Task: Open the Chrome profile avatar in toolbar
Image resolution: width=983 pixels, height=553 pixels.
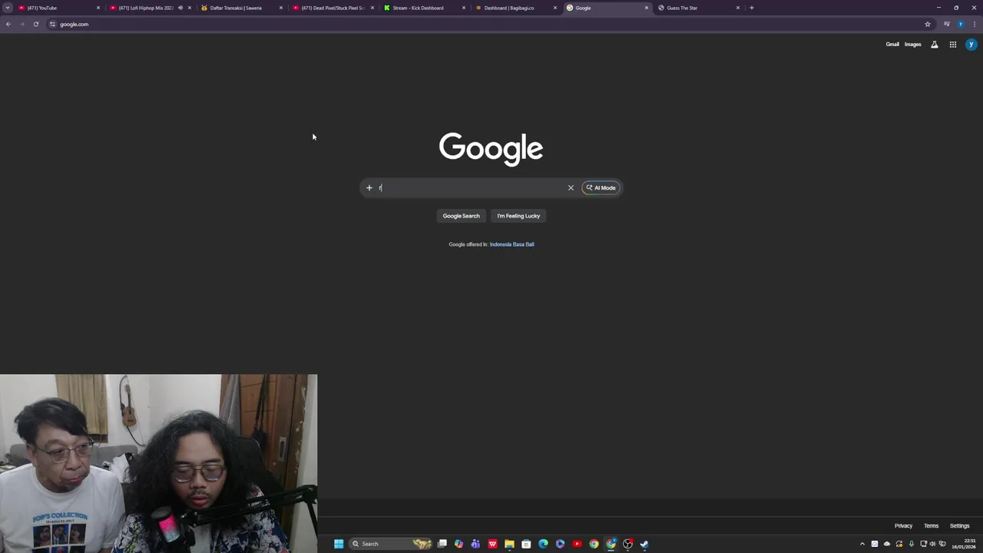Action: [960, 24]
